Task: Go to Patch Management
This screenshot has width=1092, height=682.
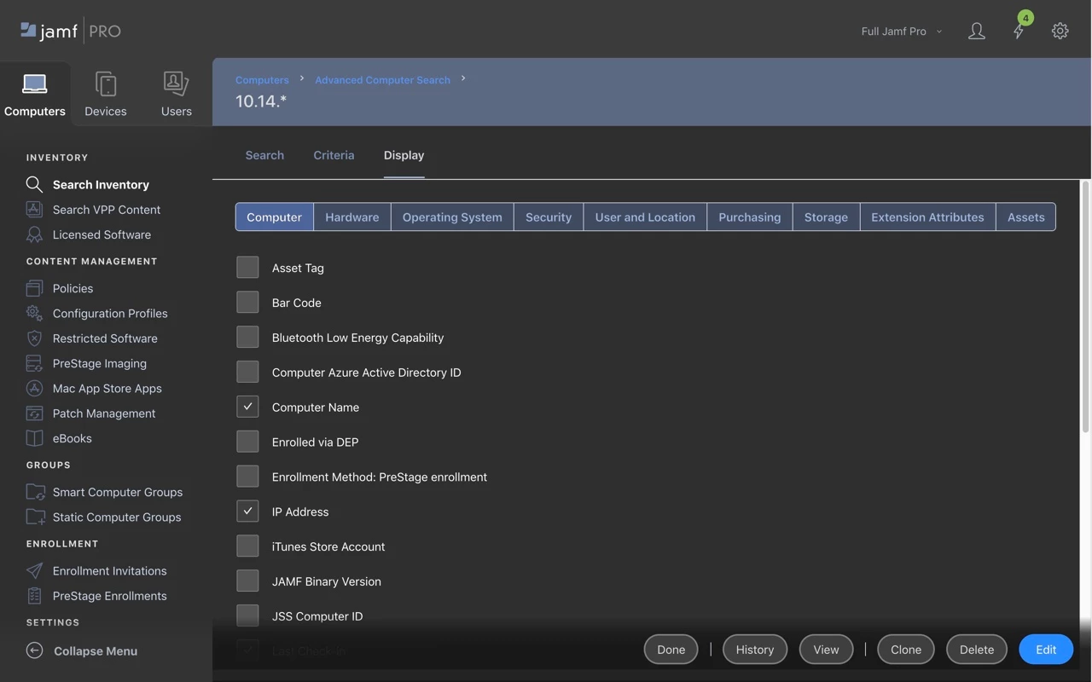Action: pos(104,413)
